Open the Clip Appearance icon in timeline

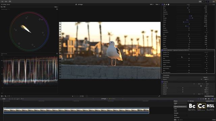(209, 99)
